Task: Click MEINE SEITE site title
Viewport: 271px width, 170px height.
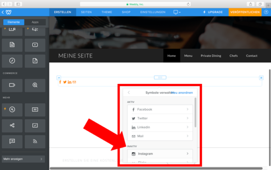Action: (x=75, y=56)
